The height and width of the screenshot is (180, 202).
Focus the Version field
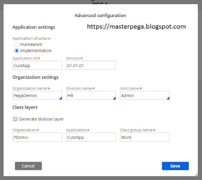coord(91,65)
